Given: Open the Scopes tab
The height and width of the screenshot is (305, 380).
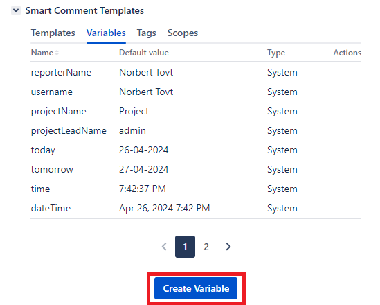Looking at the screenshot, I should tap(183, 33).
